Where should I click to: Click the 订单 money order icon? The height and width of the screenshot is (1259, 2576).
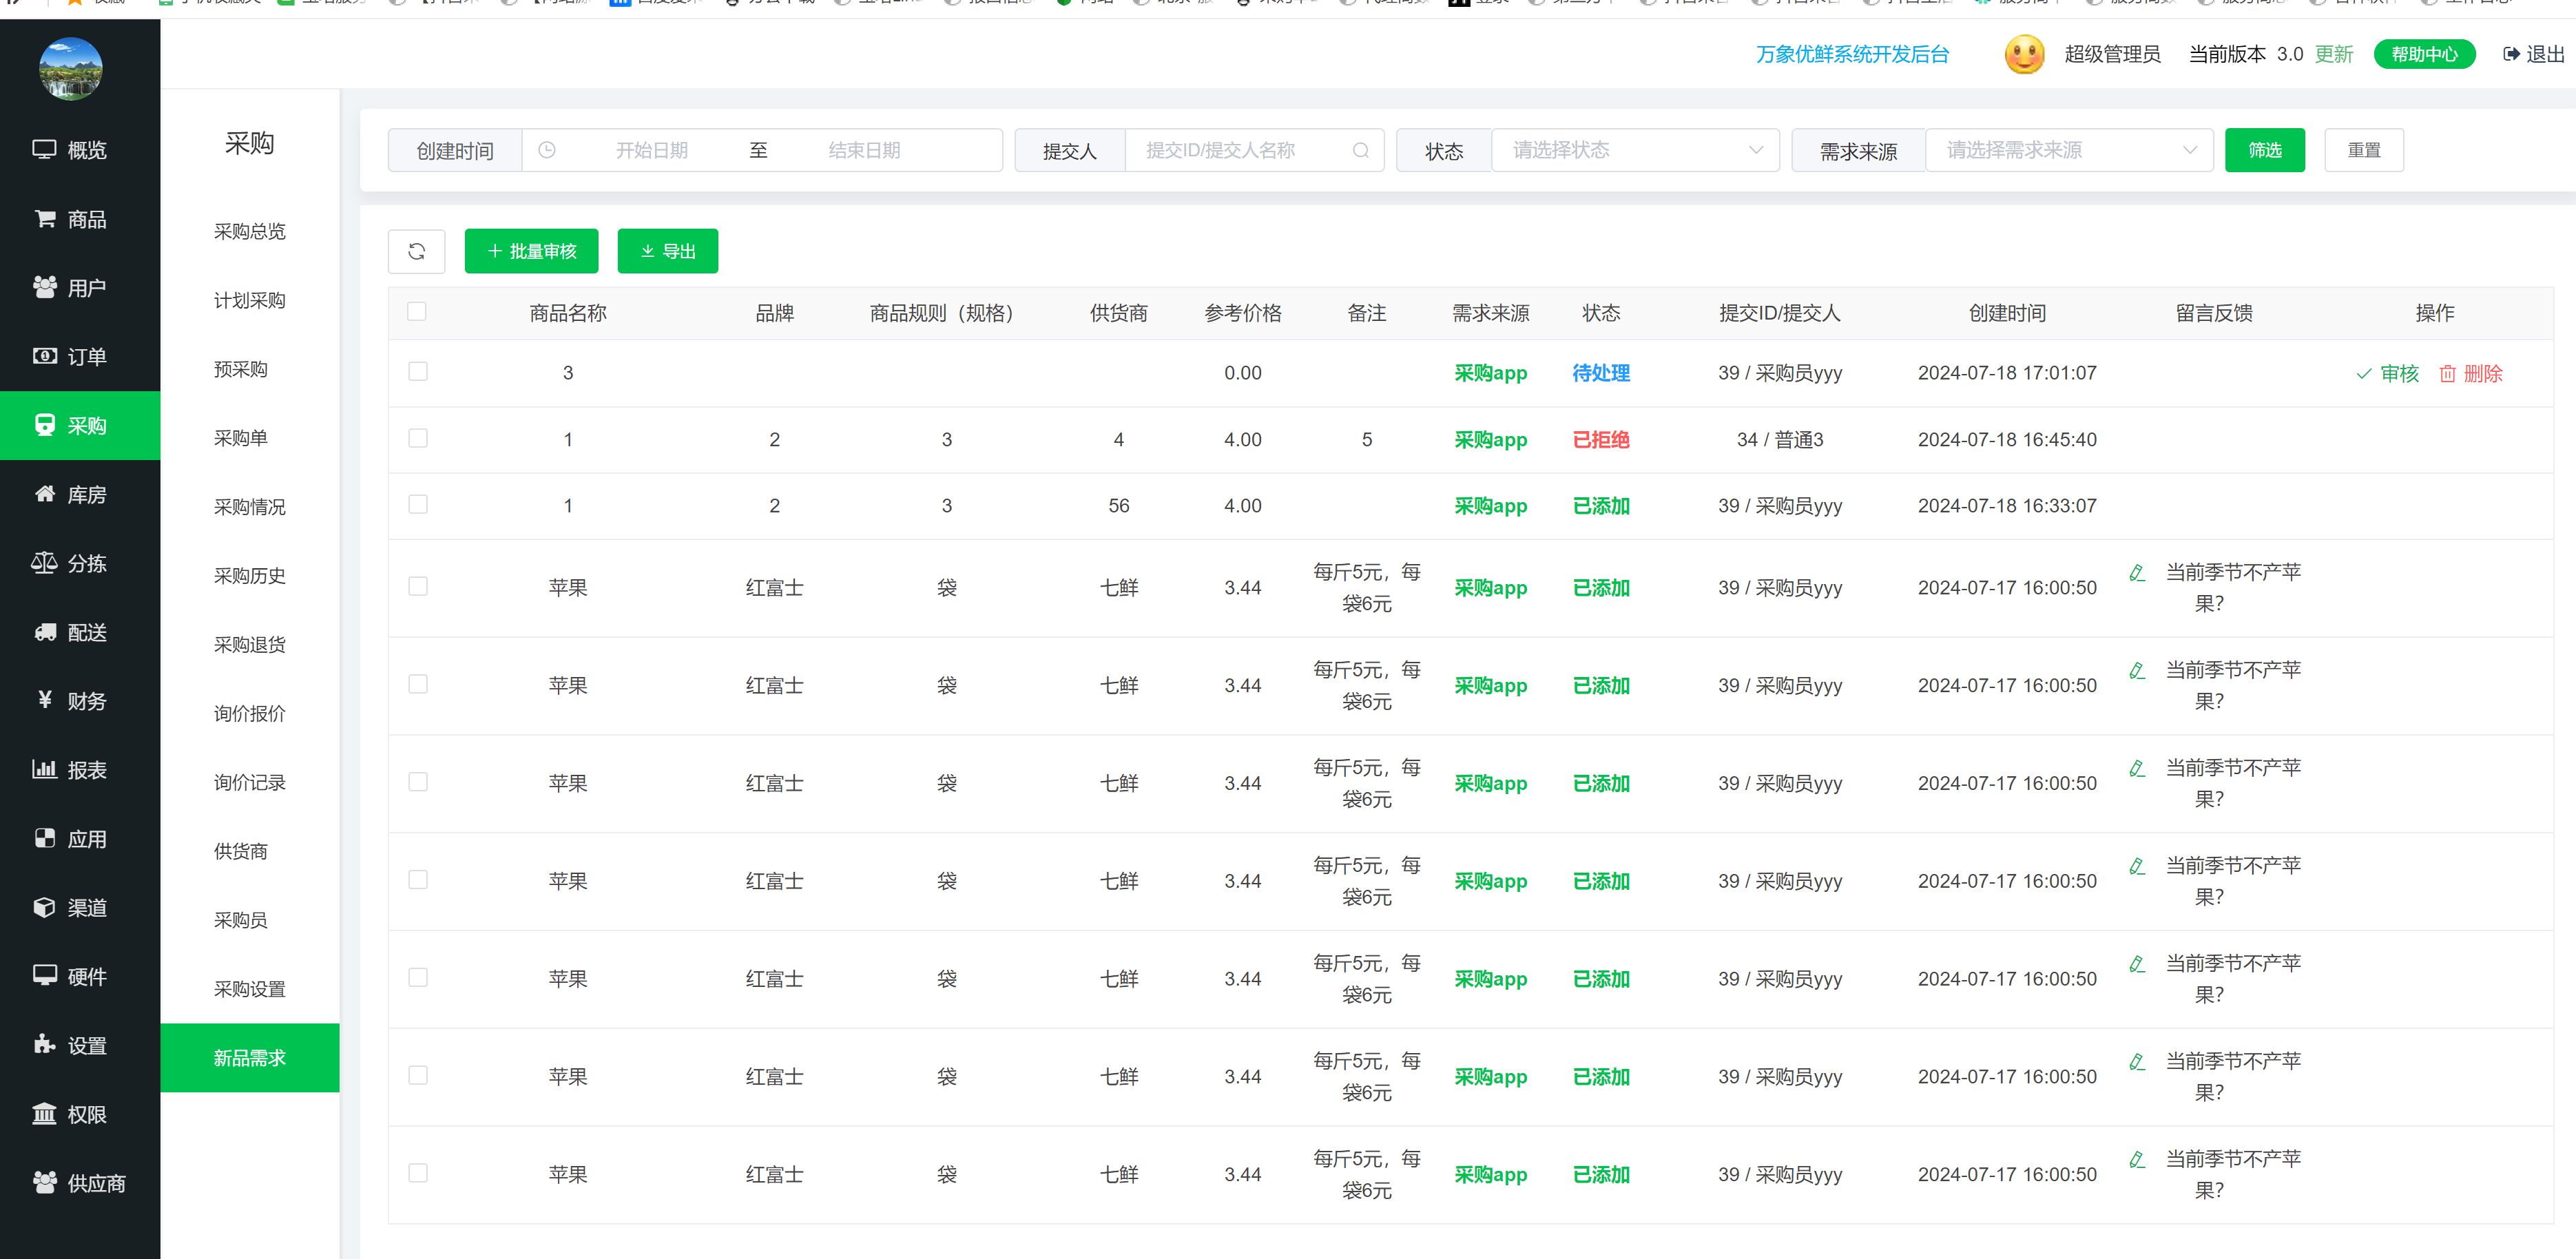pos(45,356)
